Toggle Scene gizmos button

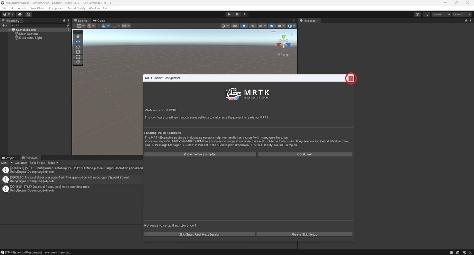[290, 26]
